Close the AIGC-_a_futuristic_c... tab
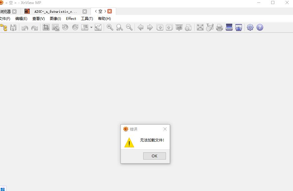Image resolution: width=293 pixels, height=191 pixels. 85,12
